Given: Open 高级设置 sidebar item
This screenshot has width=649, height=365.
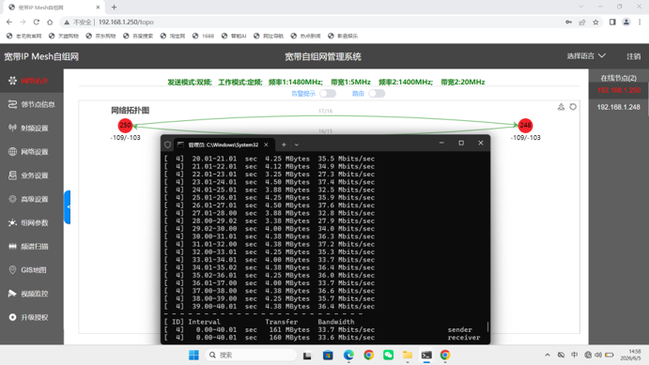Looking at the screenshot, I should 31,199.
